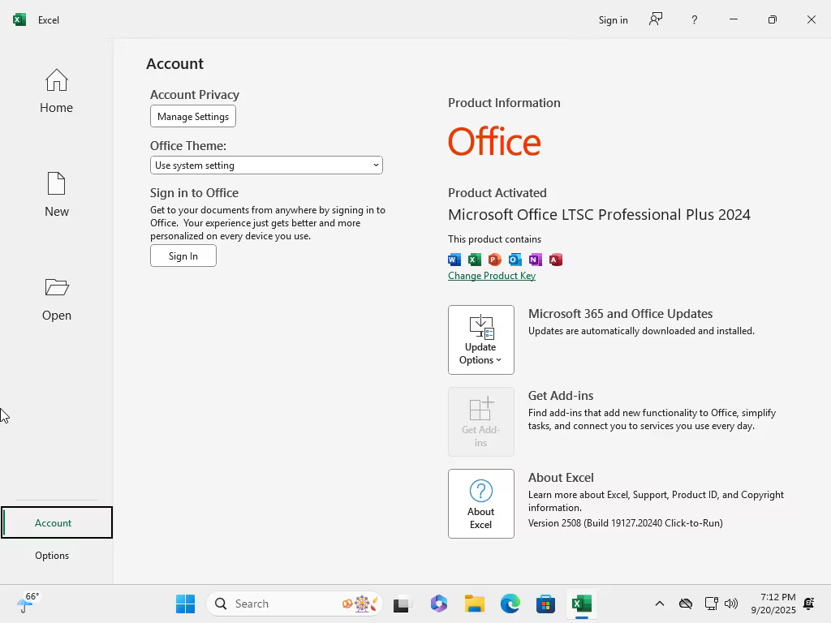
Task: Open the Home page in sidebar
Action: (56, 91)
